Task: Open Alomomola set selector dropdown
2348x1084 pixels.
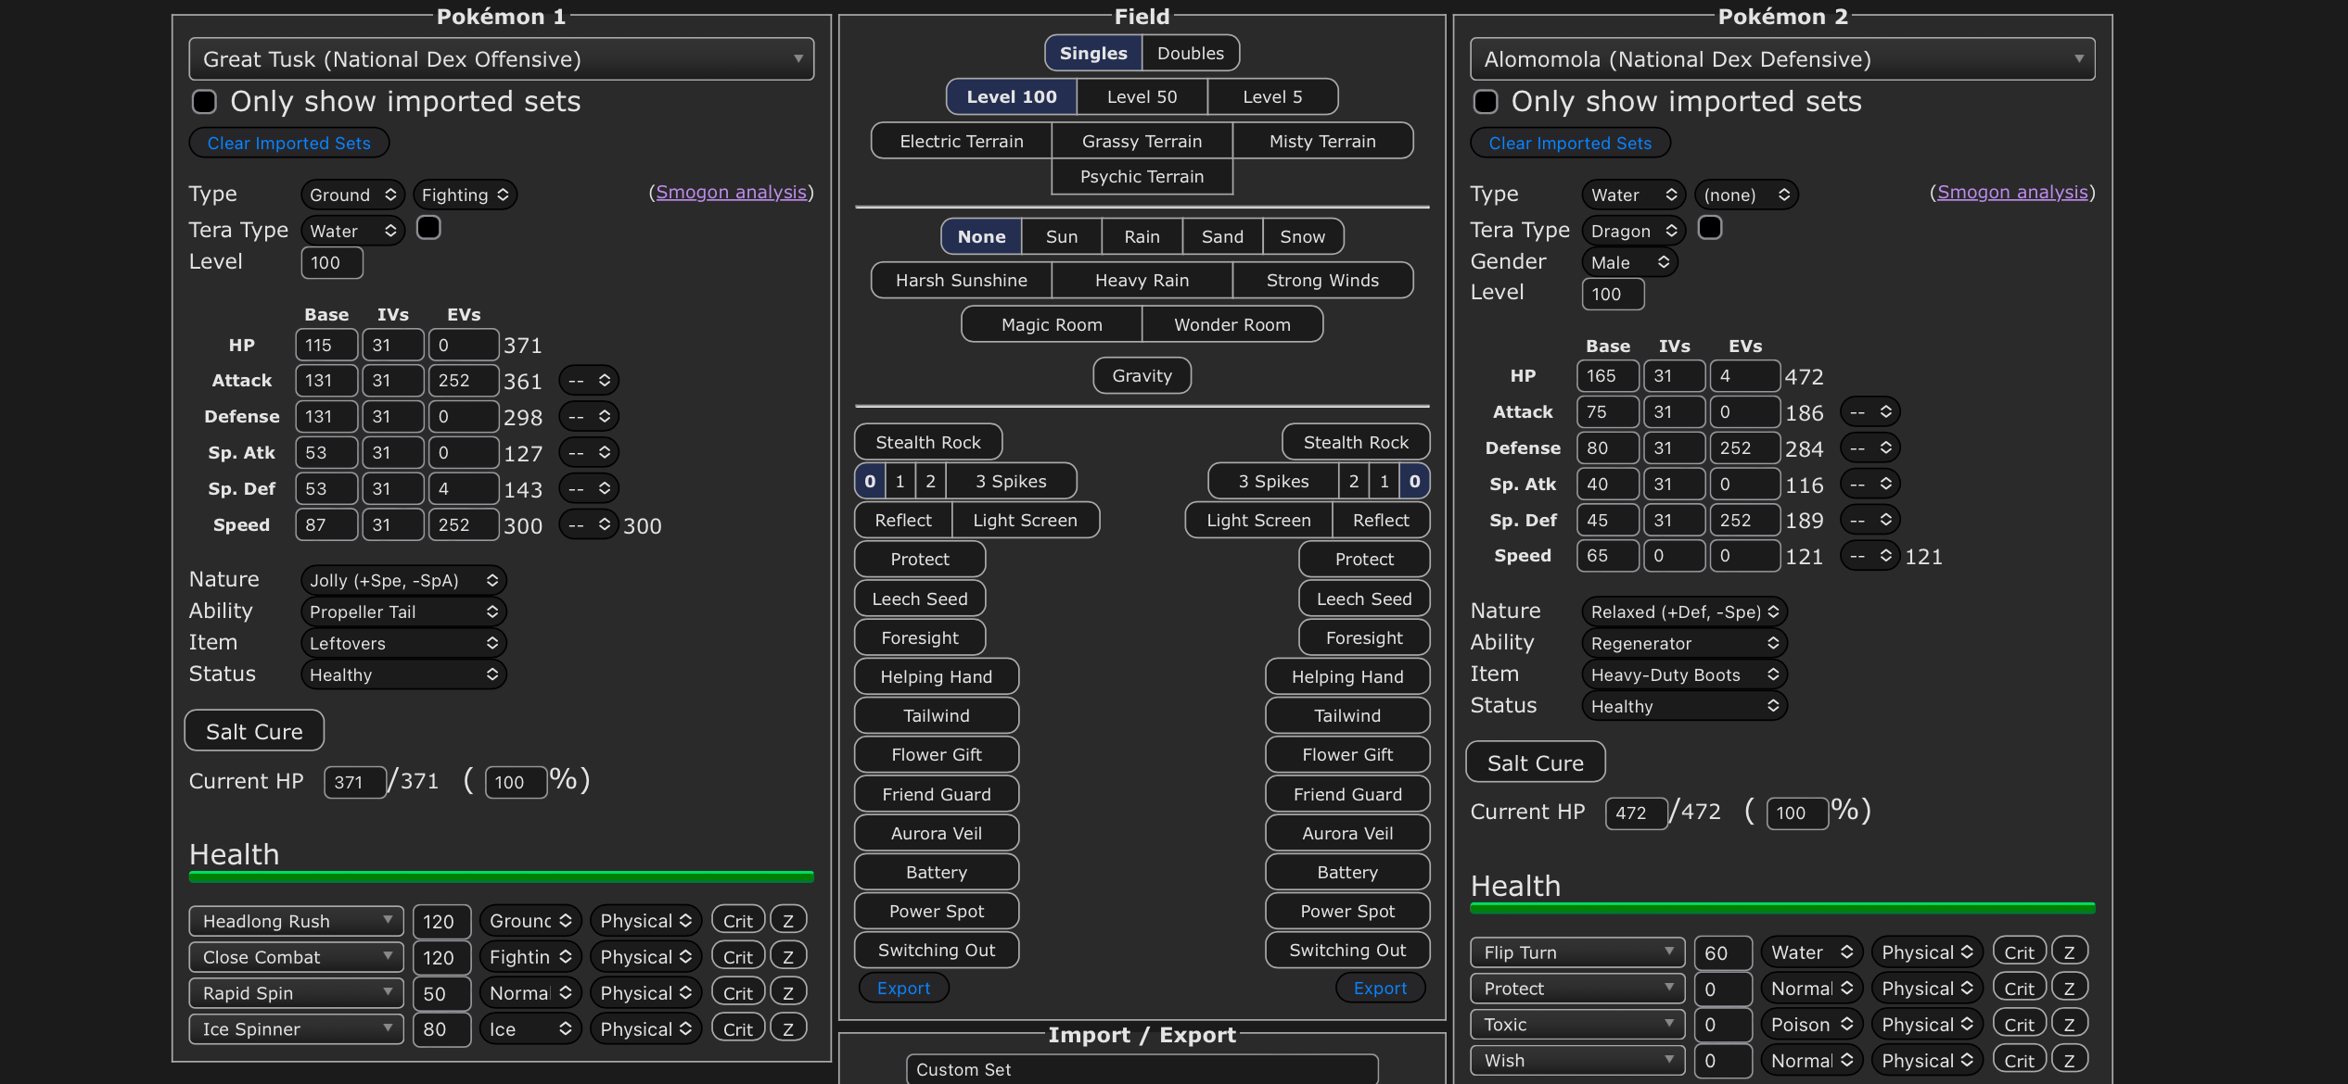Action: (1782, 59)
